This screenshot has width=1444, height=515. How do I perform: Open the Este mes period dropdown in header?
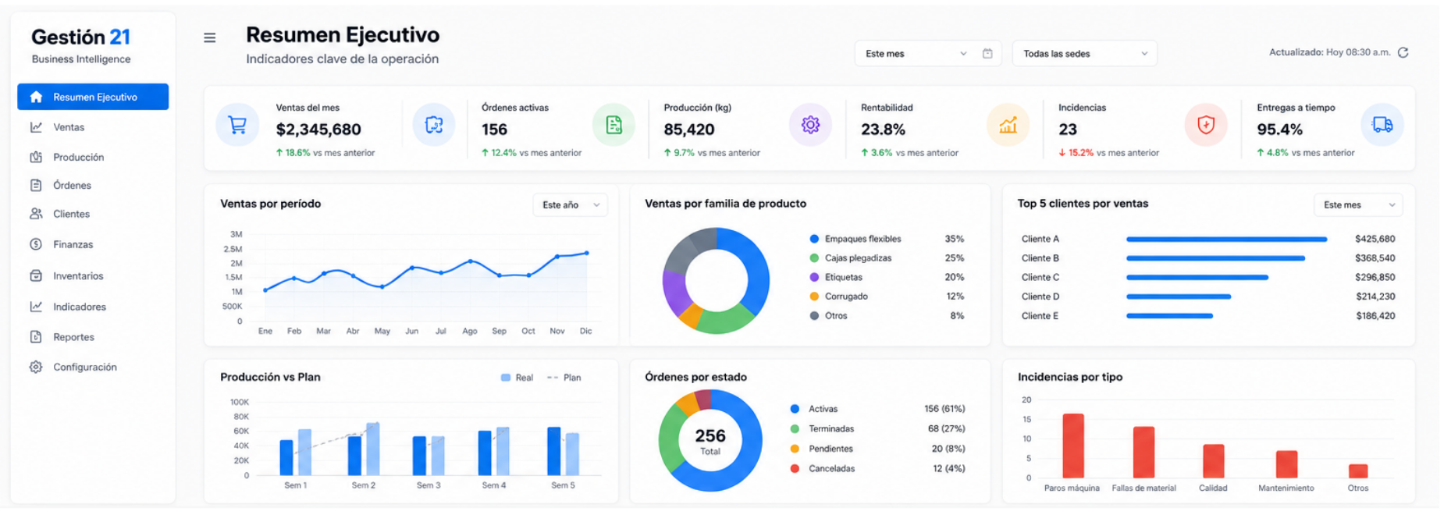pos(915,53)
